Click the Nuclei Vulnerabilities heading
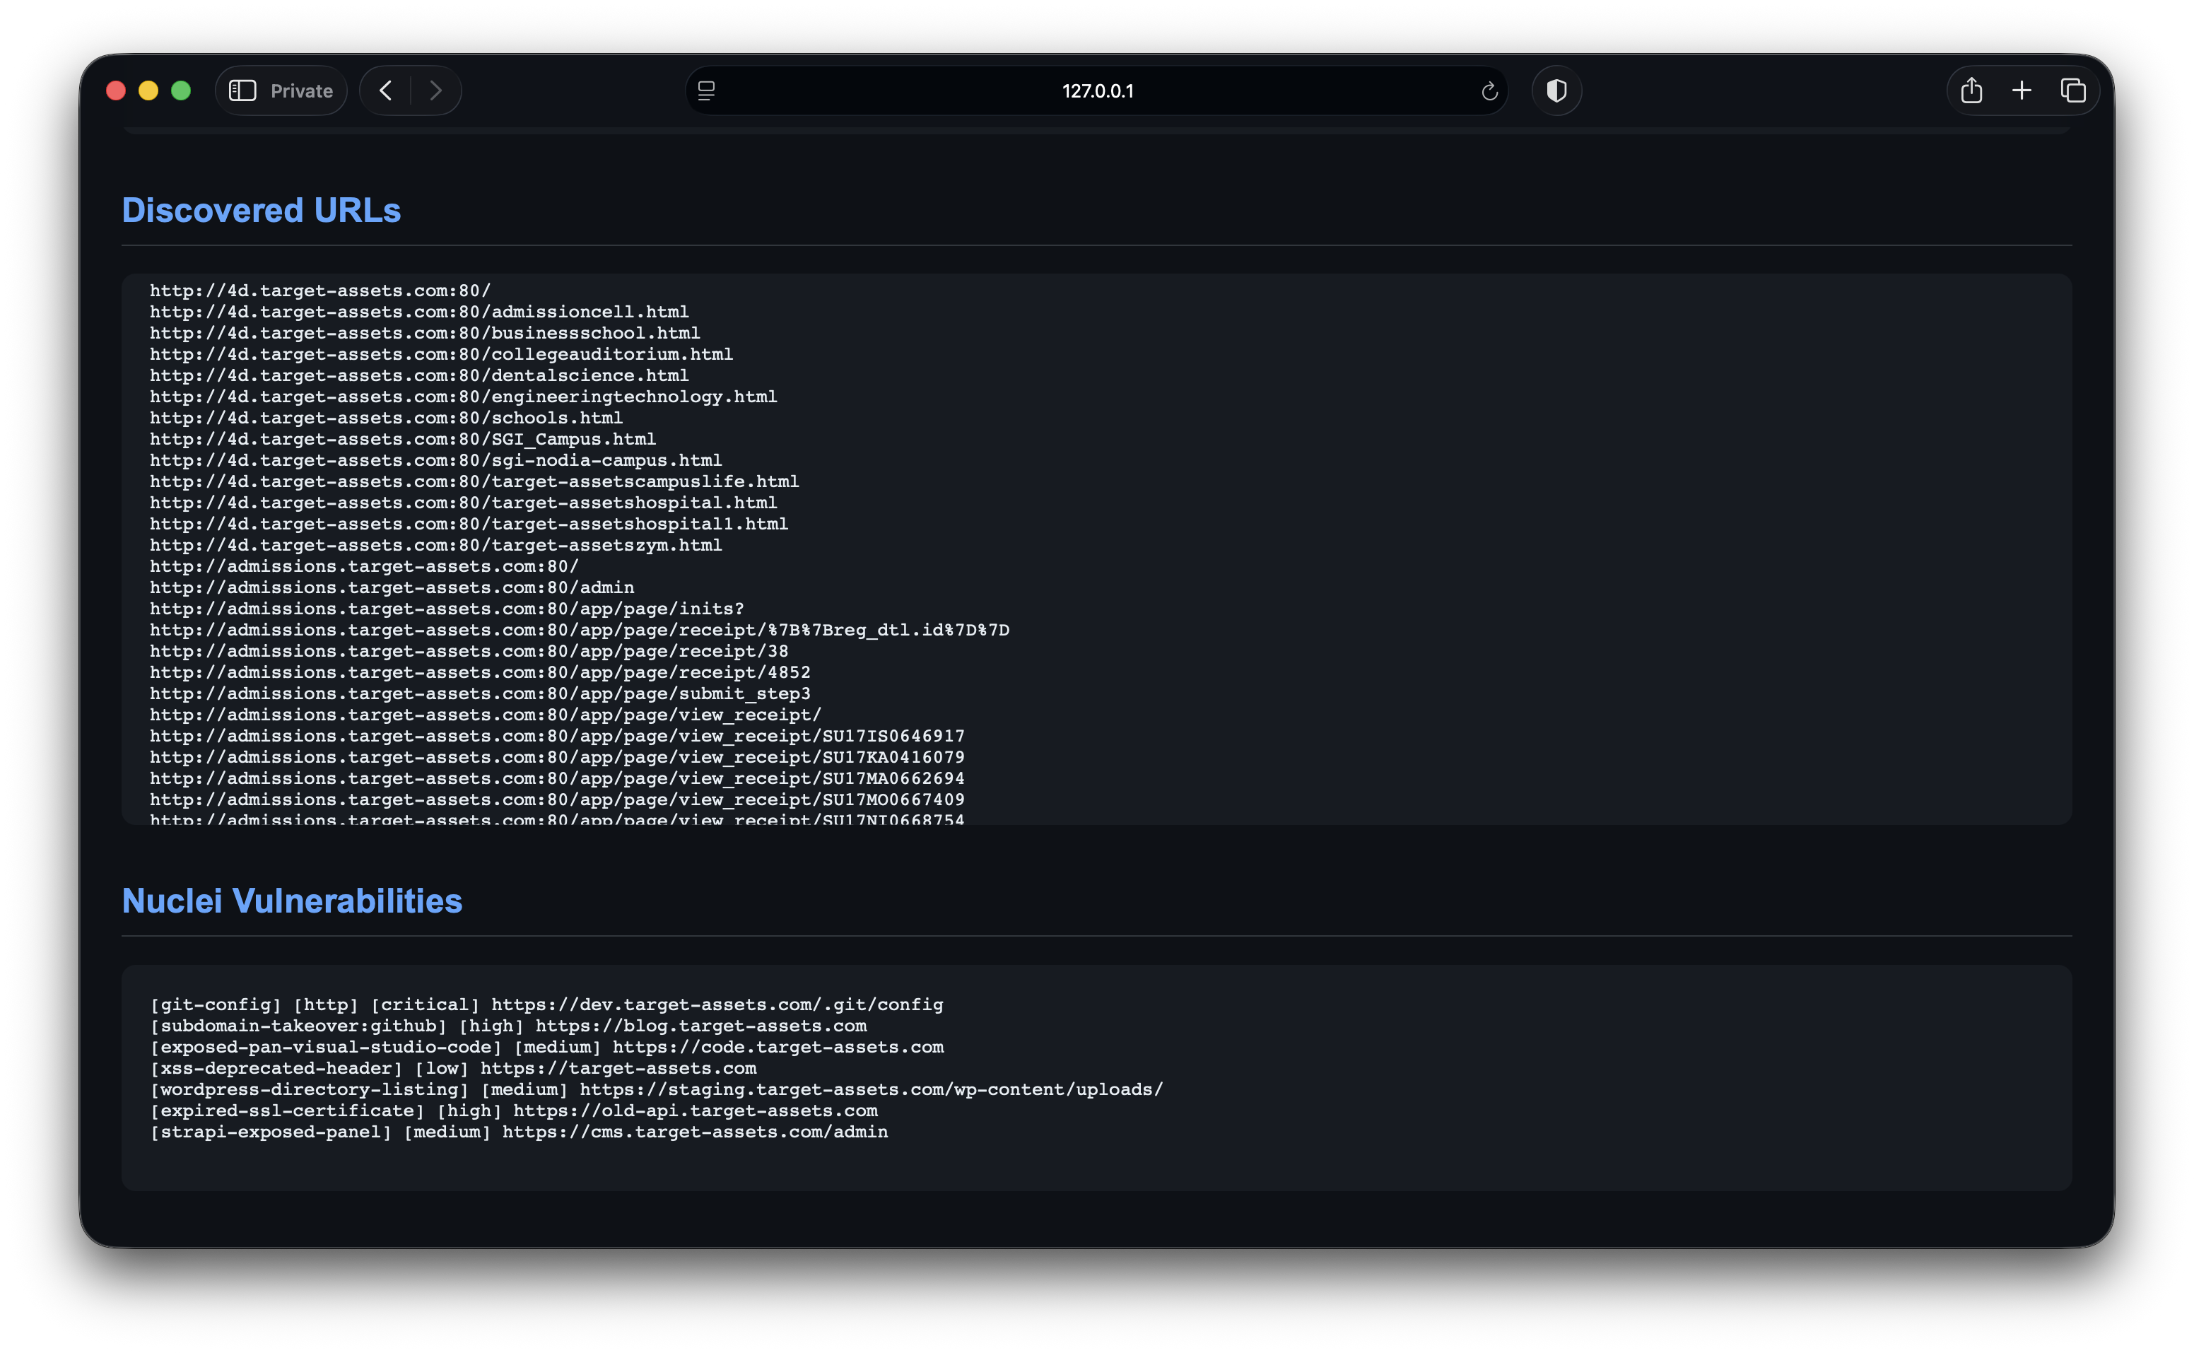This screenshot has width=2194, height=1353. coord(292,901)
